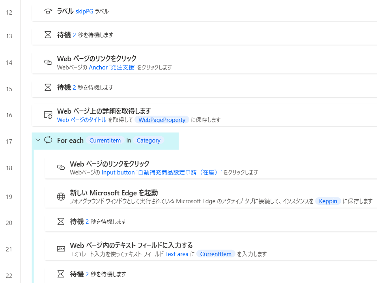Select line number 14
Screen dimensions: 377x283
click(9, 63)
